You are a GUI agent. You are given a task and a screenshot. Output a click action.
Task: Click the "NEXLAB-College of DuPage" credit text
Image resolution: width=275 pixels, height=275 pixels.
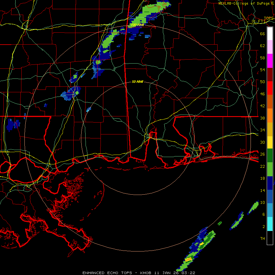tap(244, 3)
